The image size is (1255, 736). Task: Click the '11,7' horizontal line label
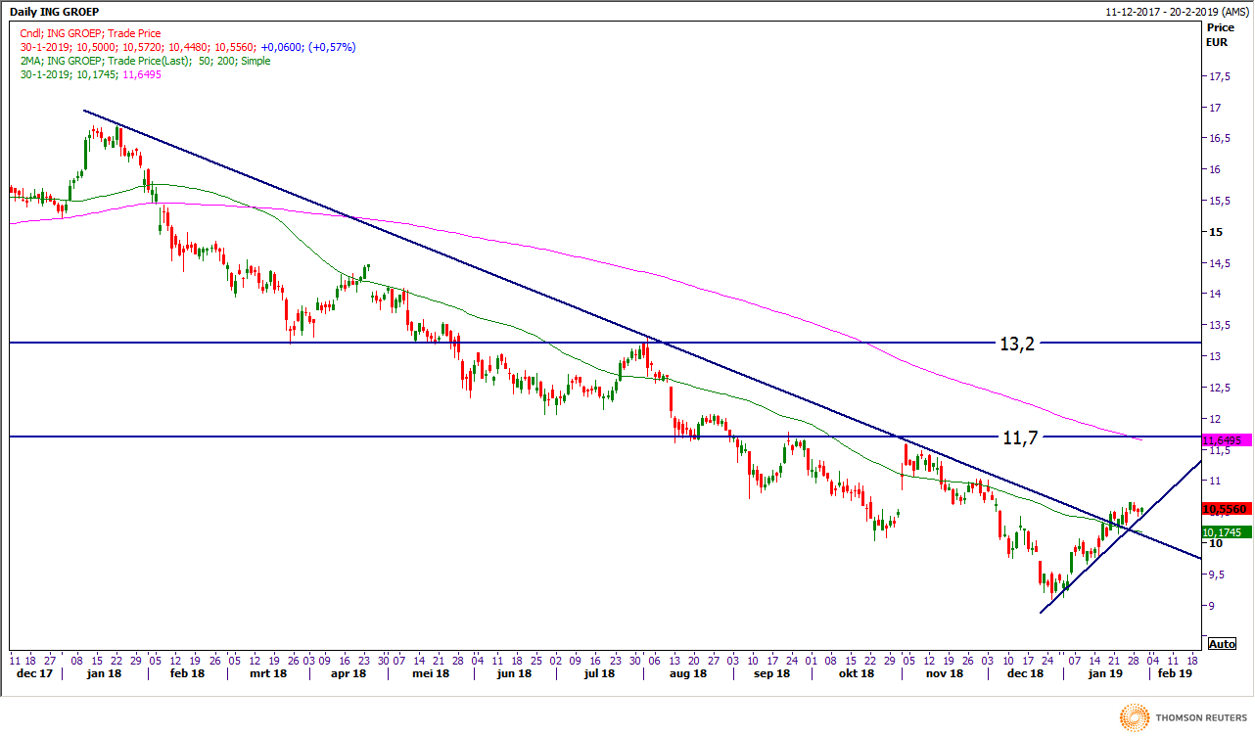[x=1020, y=437]
